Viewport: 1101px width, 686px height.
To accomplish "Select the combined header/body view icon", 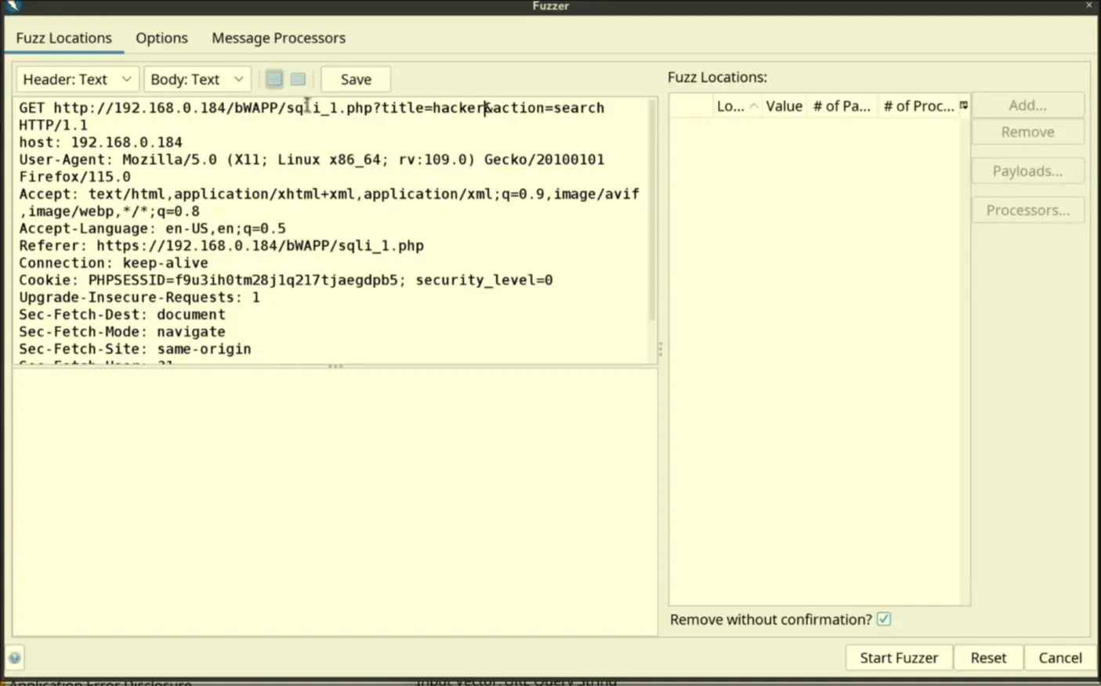I will click(x=298, y=79).
